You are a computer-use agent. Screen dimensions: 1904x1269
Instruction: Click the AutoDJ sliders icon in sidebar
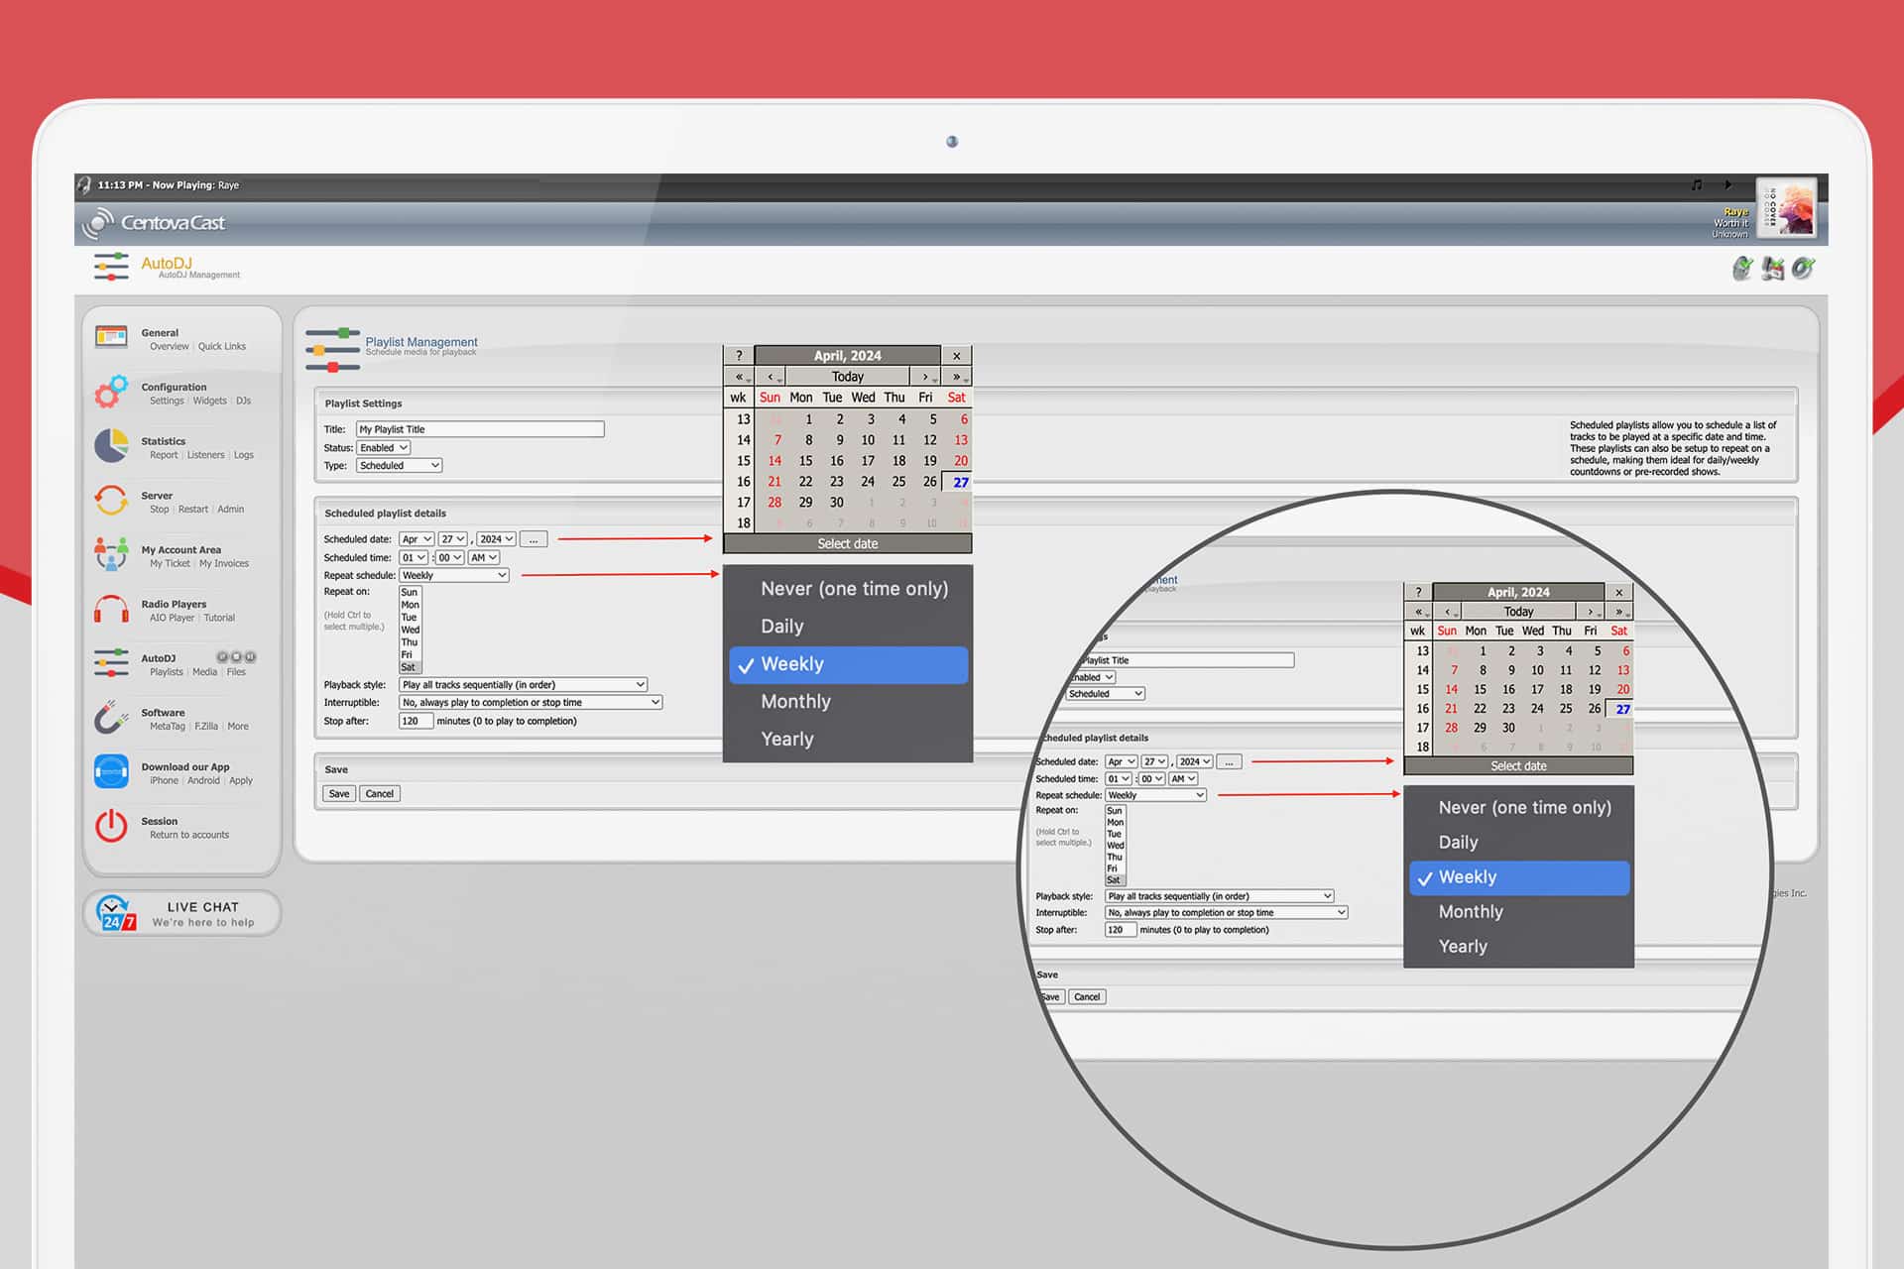[x=111, y=662]
